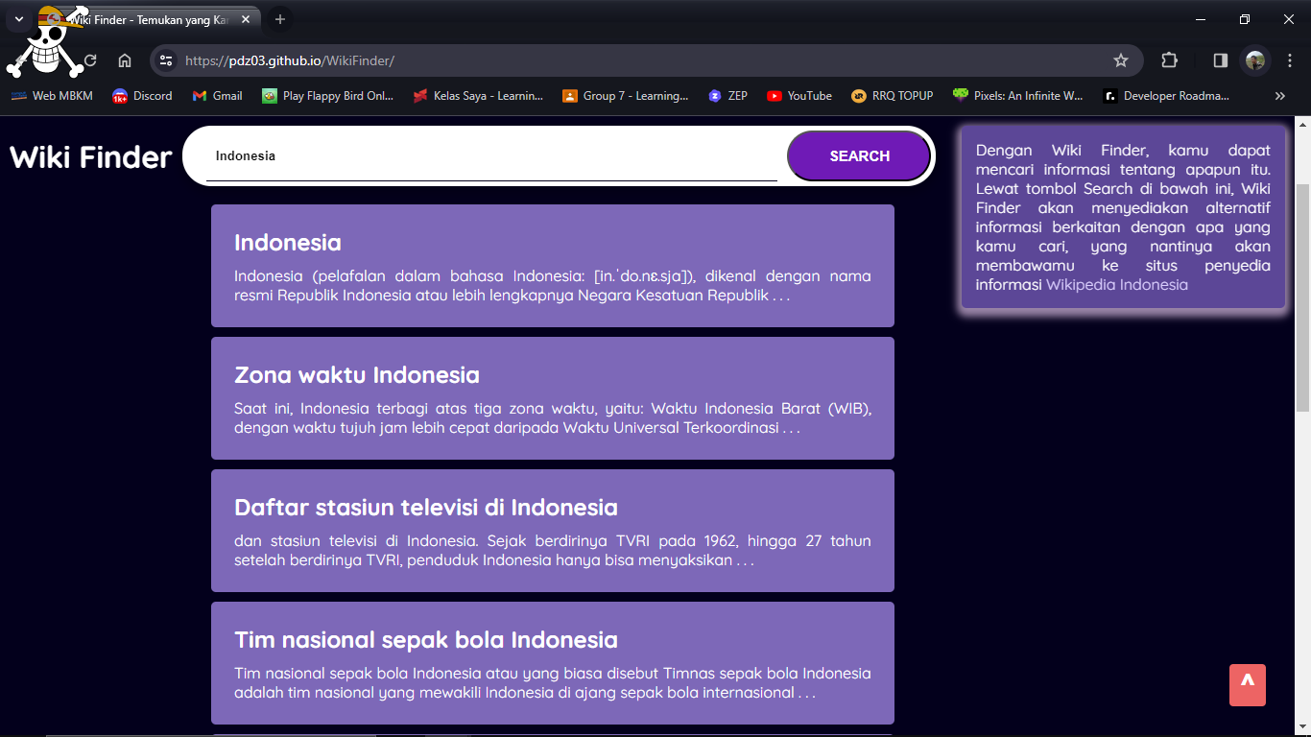
Task: Minimize the browser window
Action: pyautogui.click(x=1201, y=19)
